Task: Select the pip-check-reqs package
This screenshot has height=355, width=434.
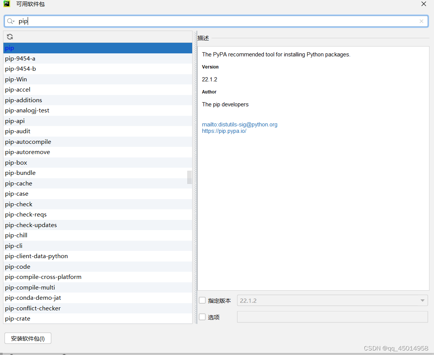Action: click(98, 215)
